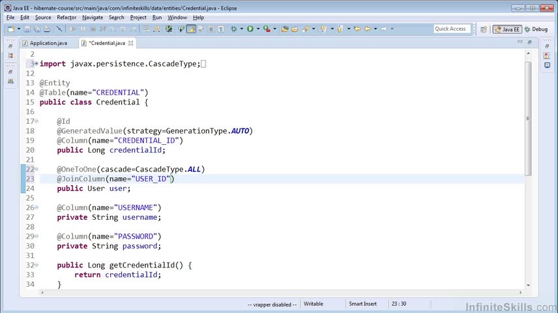Screen dimensions: 558x313
Task: Open External Tools dropdown arrow
Action: click(274, 29)
